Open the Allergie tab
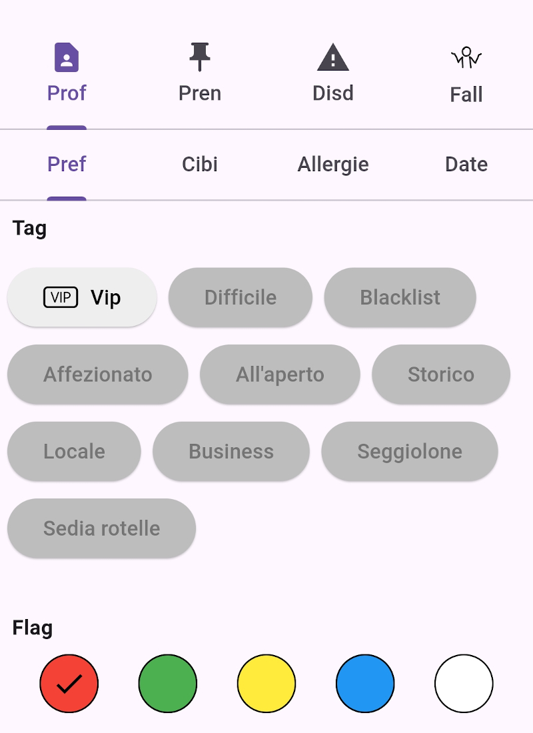533x733 pixels. tap(333, 165)
